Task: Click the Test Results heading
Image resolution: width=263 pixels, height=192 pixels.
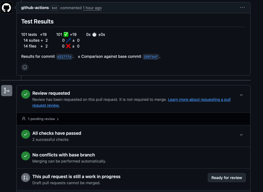Action: [x=37, y=22]
